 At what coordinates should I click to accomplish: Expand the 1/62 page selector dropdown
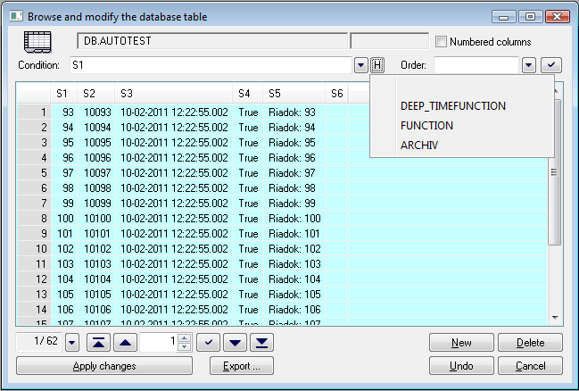click(x=72, y=343)
